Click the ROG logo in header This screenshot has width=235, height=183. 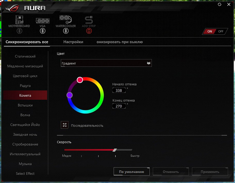pyautogui.click(x=13, y=8)
